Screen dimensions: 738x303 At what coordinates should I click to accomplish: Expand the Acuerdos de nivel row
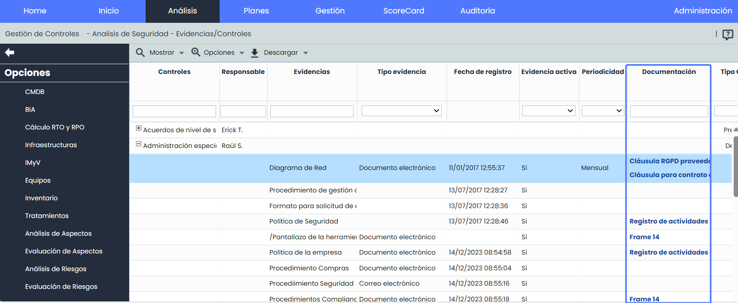click(139, 128)
